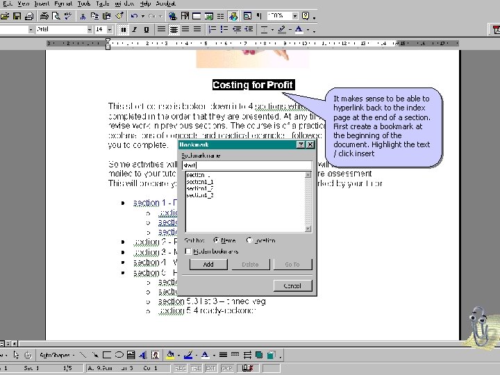
Task: Save the document with the floppy icon
Action: [17, 16]
